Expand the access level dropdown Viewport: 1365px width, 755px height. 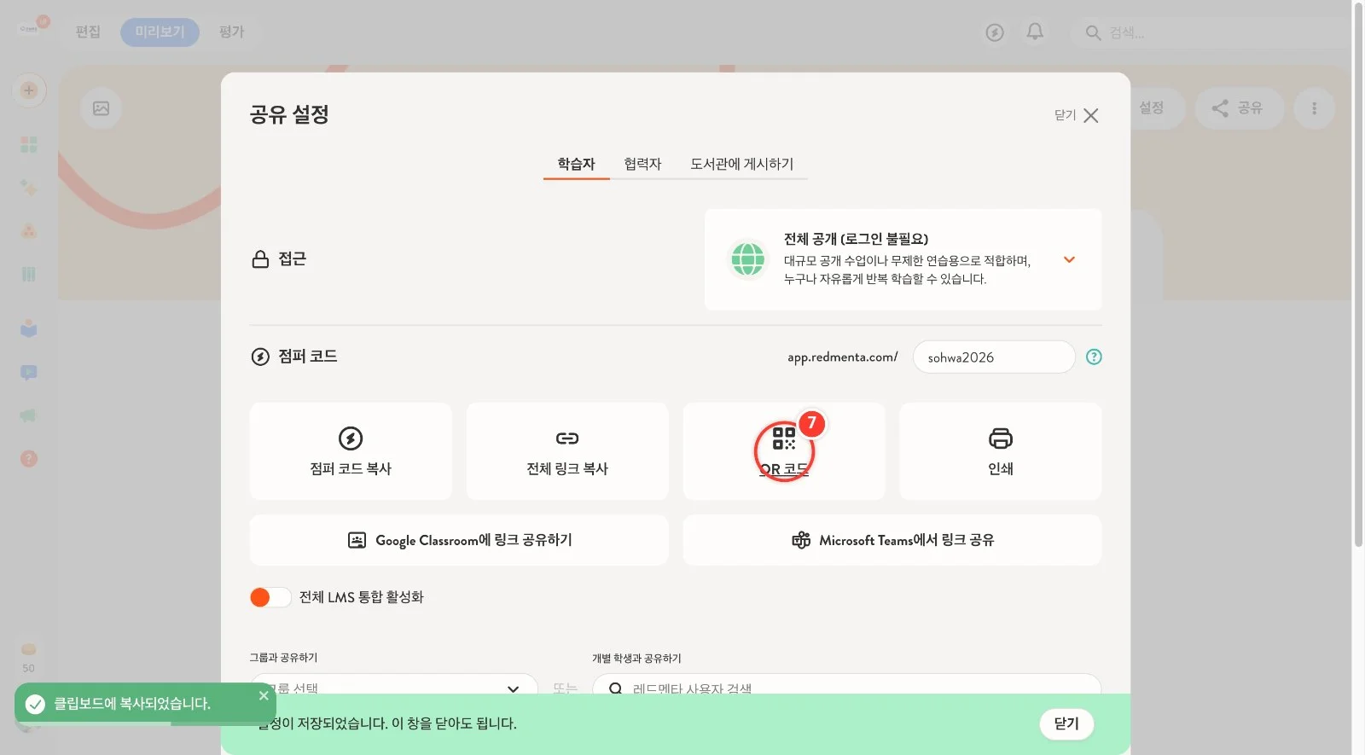point(1069,259)
